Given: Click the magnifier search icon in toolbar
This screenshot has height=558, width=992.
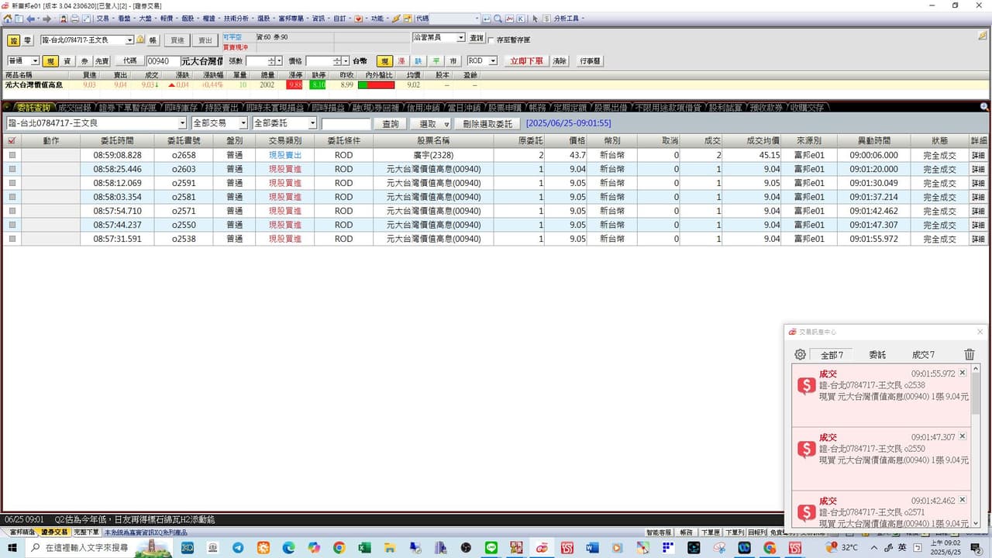Looking at the screenshot, I should click(x=498, y=19).
